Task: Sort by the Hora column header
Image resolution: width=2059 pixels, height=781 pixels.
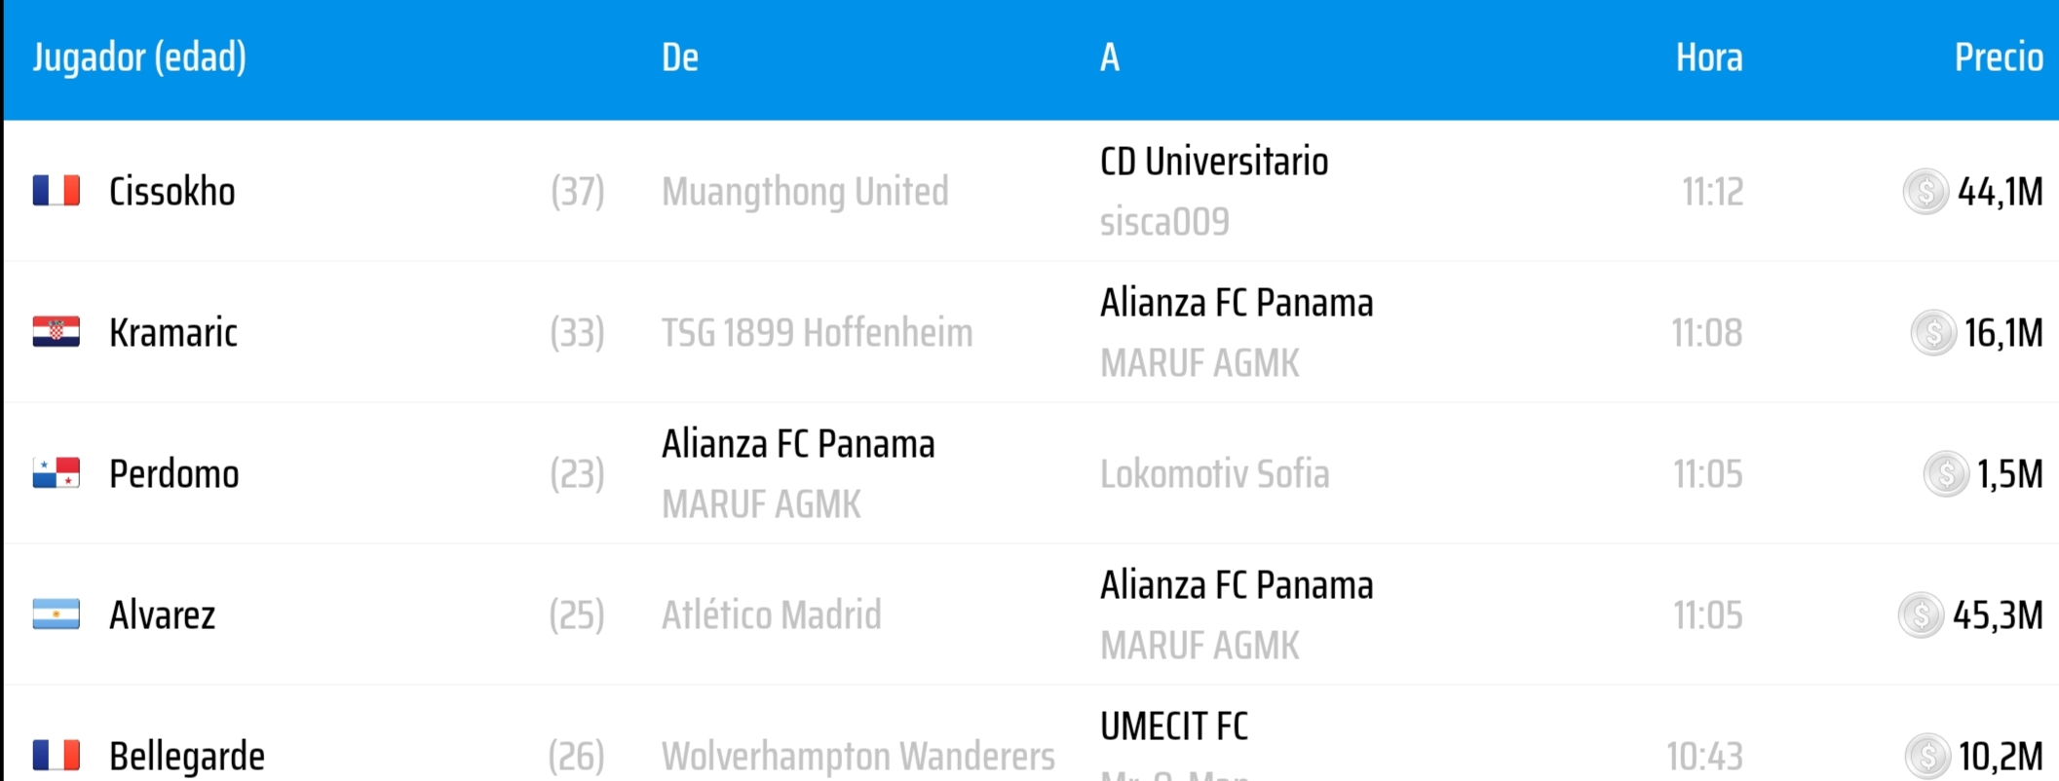Action: coord(1708,57)
